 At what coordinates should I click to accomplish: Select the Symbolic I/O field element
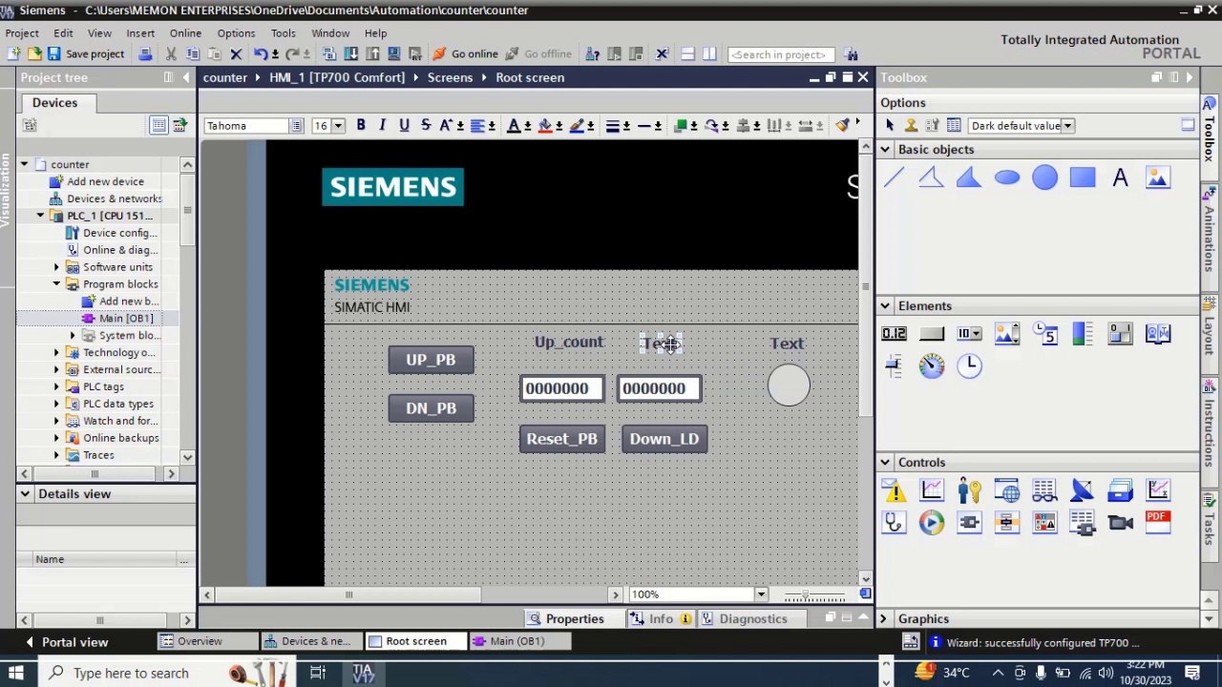coord(969,333)
